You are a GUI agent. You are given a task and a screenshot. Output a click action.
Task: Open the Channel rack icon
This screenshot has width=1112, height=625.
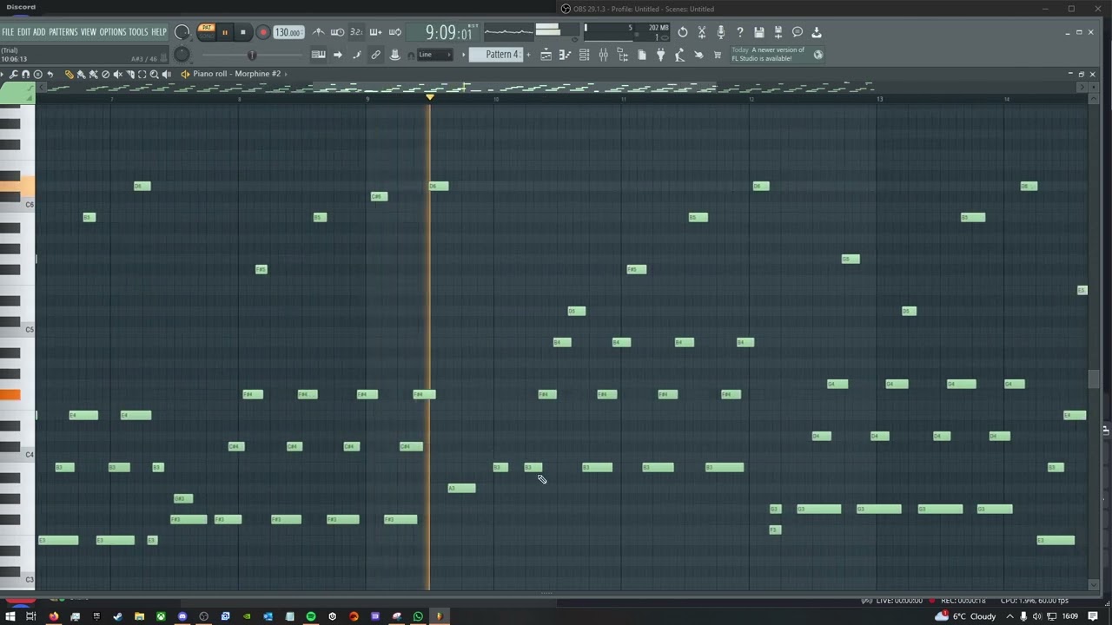pyautogui.click(x=584, y=55)
